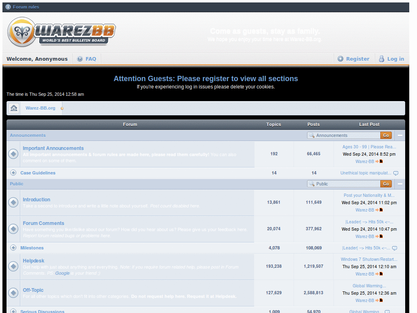Click the home icon in breadcrumb
Screen dimensions: 417x313
pos(14,108)
